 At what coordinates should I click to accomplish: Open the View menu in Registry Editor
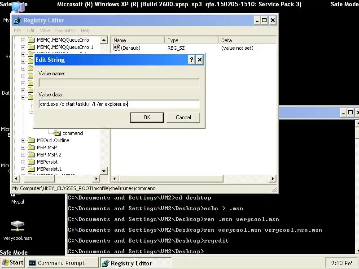pos(45,30)
